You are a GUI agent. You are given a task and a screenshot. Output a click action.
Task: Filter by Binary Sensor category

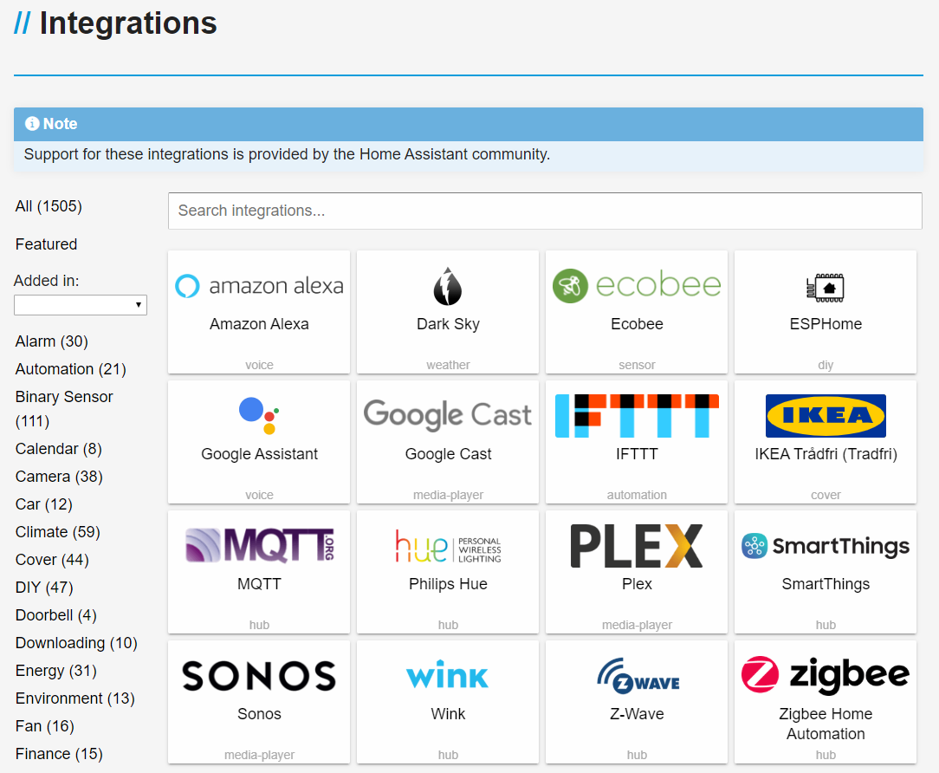pos(64,397)
